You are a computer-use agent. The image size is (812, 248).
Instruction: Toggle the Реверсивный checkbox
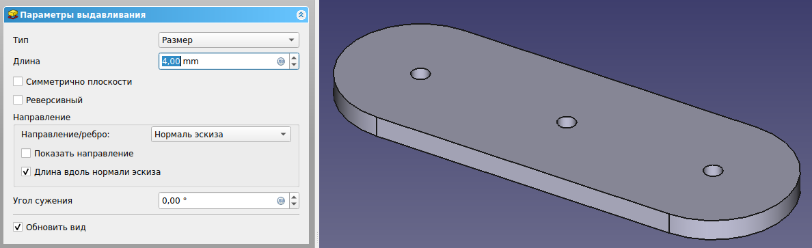(18, 100)
